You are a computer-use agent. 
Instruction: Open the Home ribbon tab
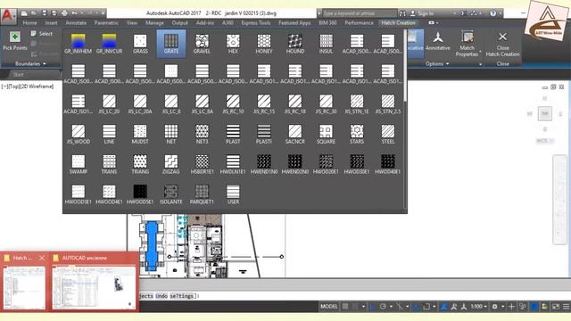[29, 22]
